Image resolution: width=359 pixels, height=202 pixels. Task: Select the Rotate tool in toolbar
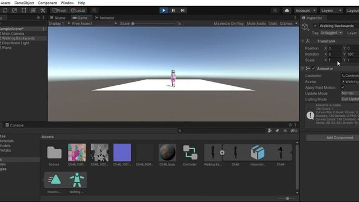[5, 11]
